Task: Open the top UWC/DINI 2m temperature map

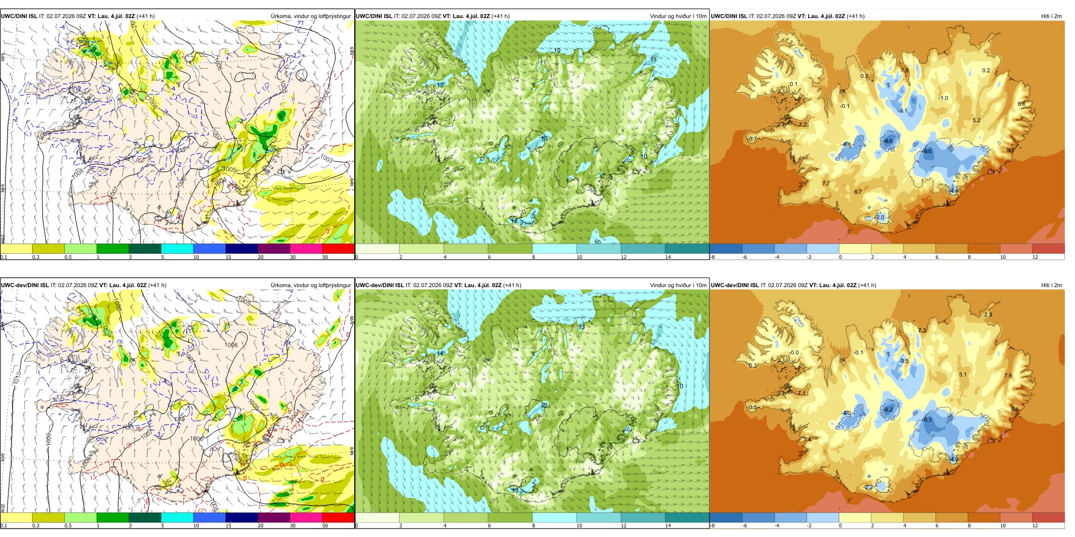Action: [x=887, y=132]
